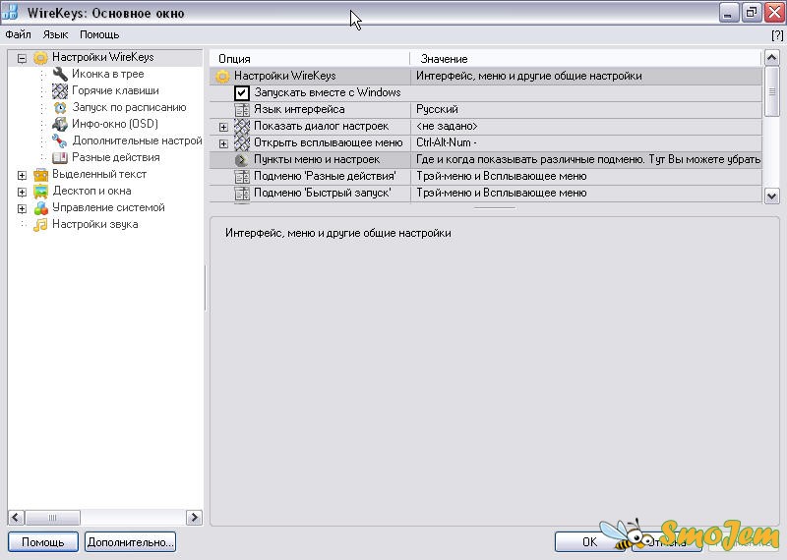
Task: Open the Файл menu
Action: tap(18, 34)
